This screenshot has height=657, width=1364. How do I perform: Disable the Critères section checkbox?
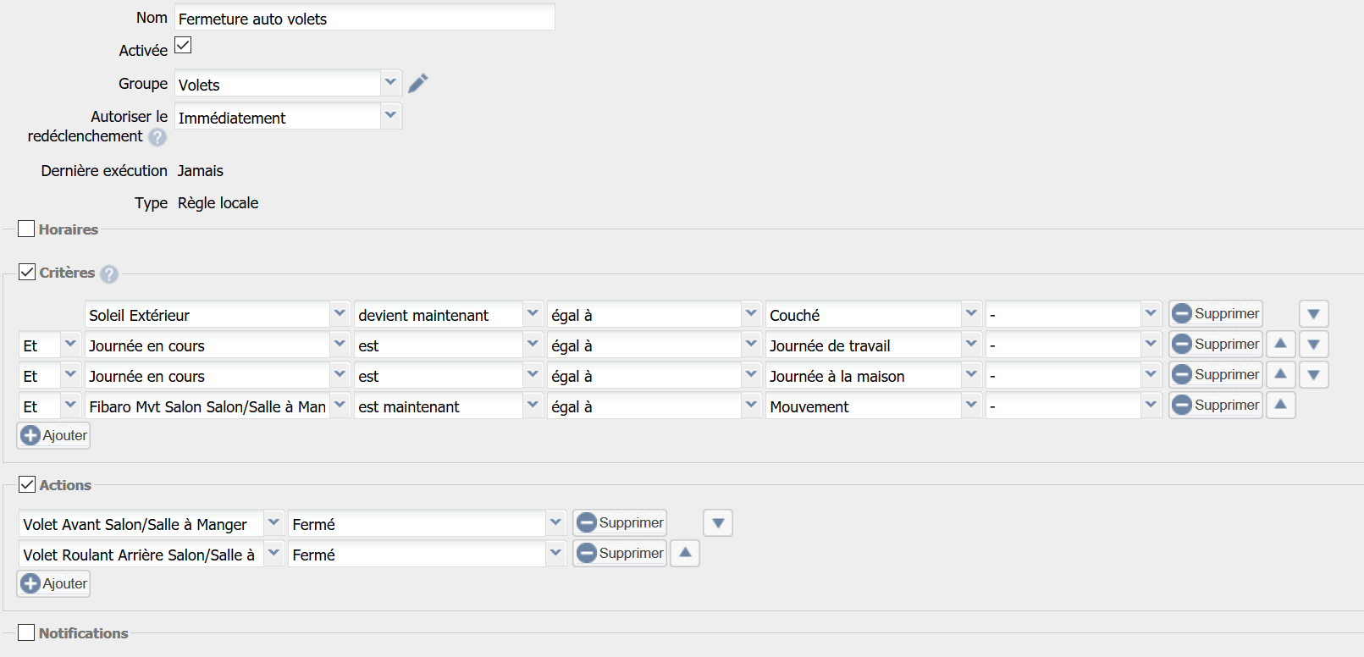[27, 272]
